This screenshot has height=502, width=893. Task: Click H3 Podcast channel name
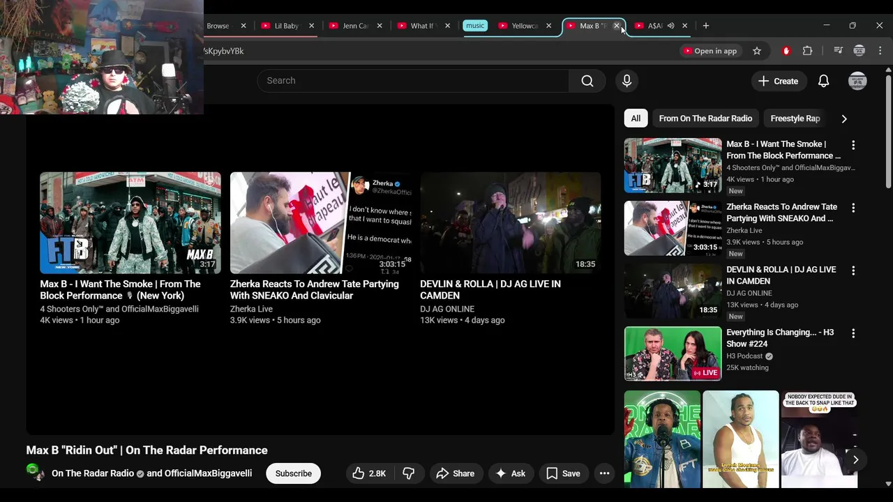[x=744, y=356]
